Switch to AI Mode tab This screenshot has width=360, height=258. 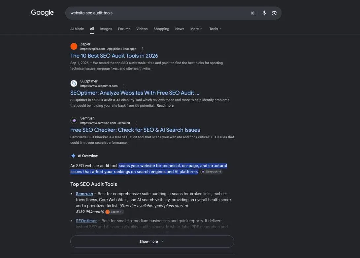(x=77, y=29)
